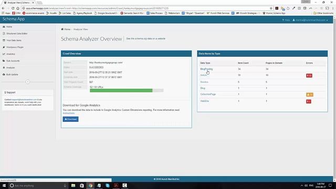The width and height of the screenshot is (336, 189).
Task: Click the red error badge for Article
Action: 309,76
